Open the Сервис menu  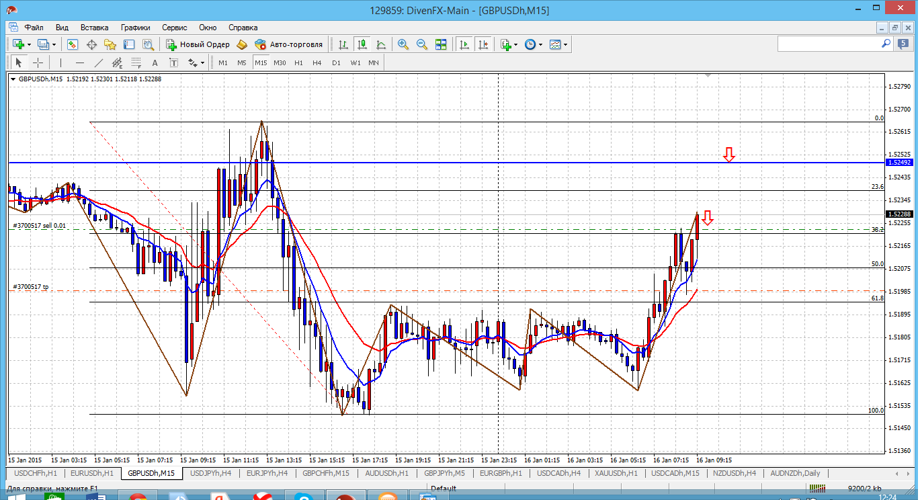pos(174,28)
